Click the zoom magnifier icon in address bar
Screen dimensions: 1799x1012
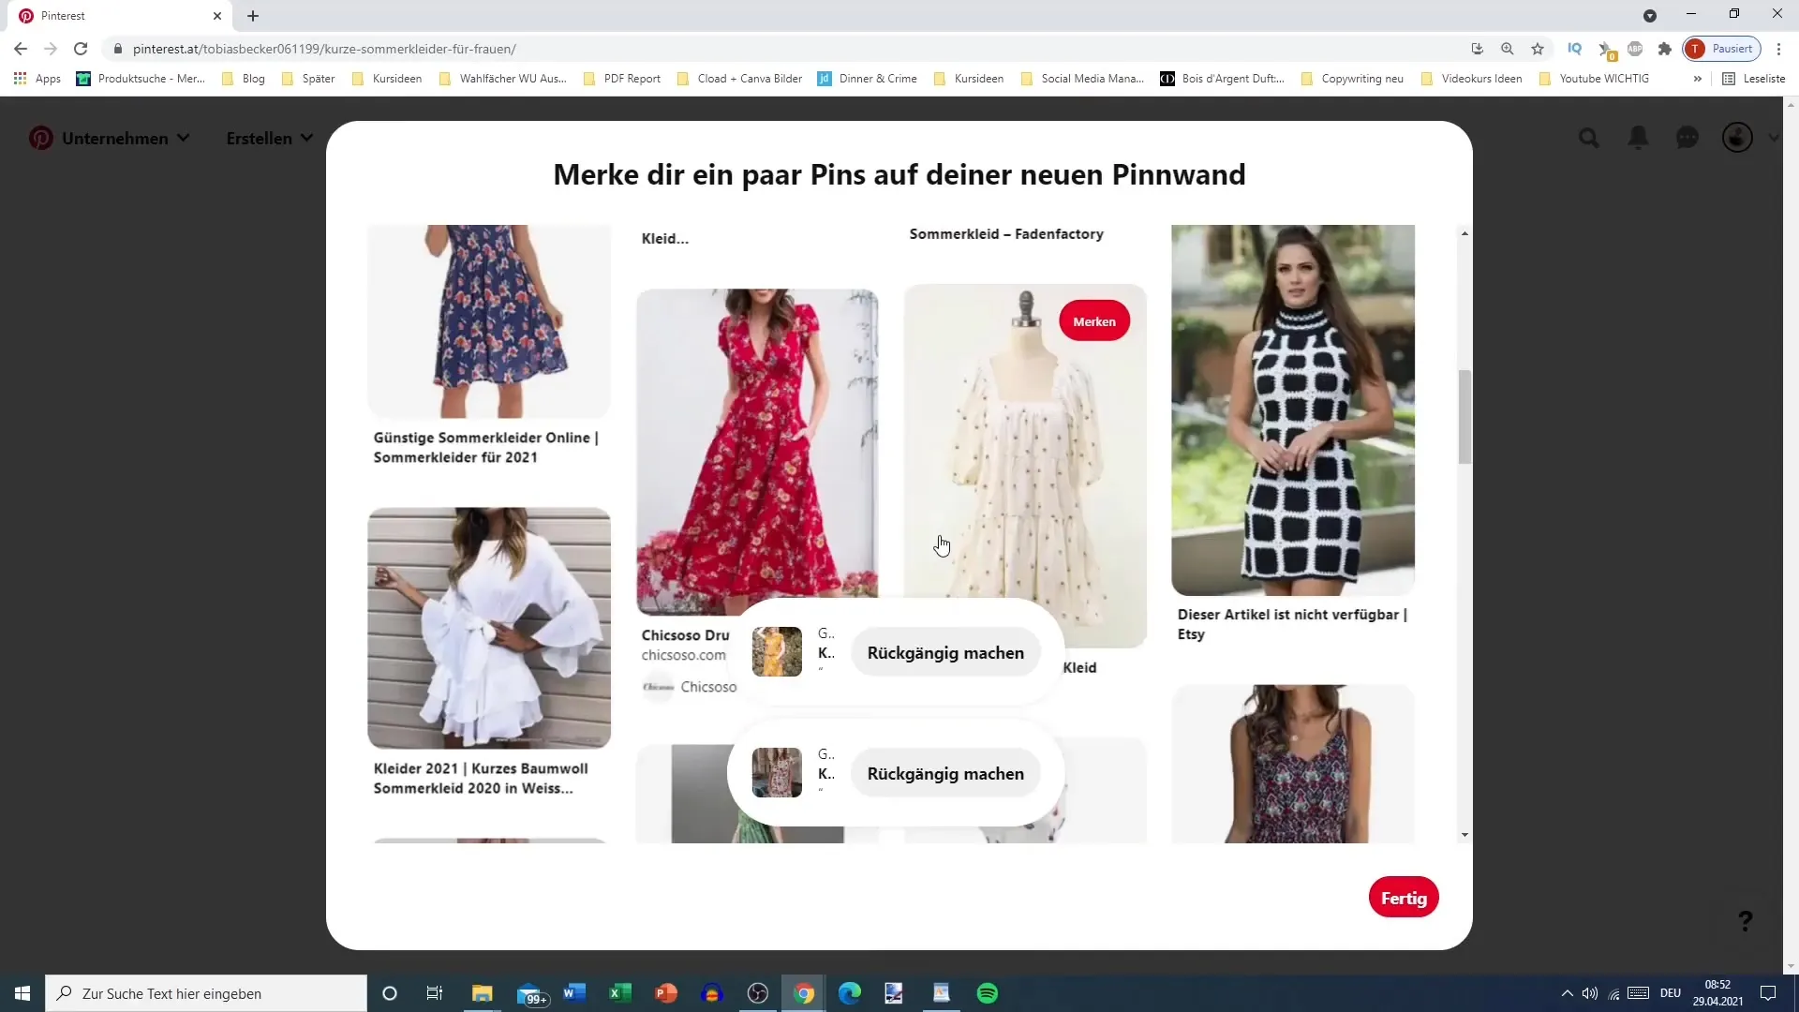point(1508,49)
